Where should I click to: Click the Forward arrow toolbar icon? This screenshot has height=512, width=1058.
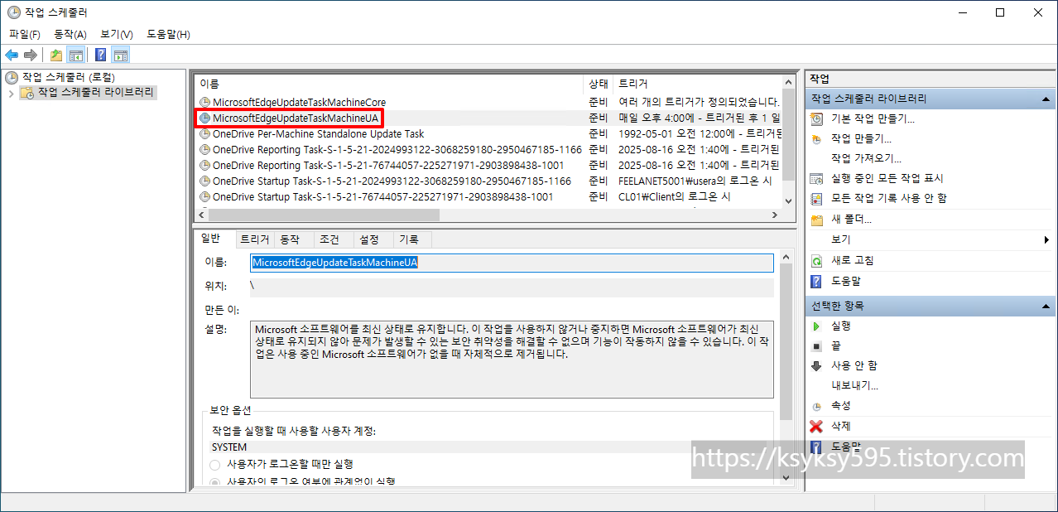[31, 56]
